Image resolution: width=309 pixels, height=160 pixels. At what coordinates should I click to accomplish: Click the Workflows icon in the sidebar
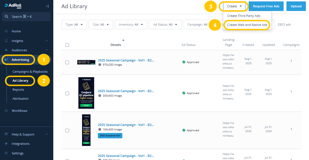[x=6, y=111]
